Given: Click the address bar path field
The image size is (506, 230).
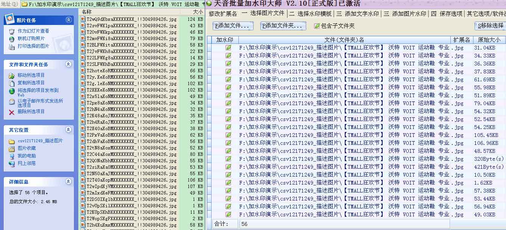Looking at the screenshot, I should pos(114,4).
